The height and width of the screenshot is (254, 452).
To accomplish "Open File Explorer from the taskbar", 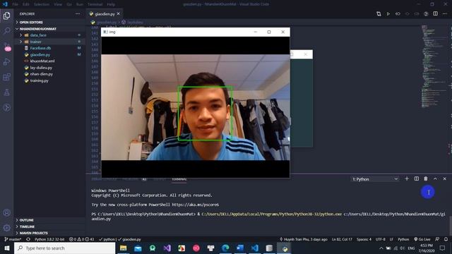I will coord(123,248).
